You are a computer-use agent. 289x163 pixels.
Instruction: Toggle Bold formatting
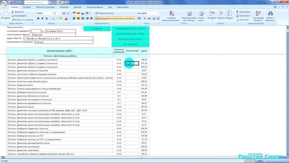38,19
